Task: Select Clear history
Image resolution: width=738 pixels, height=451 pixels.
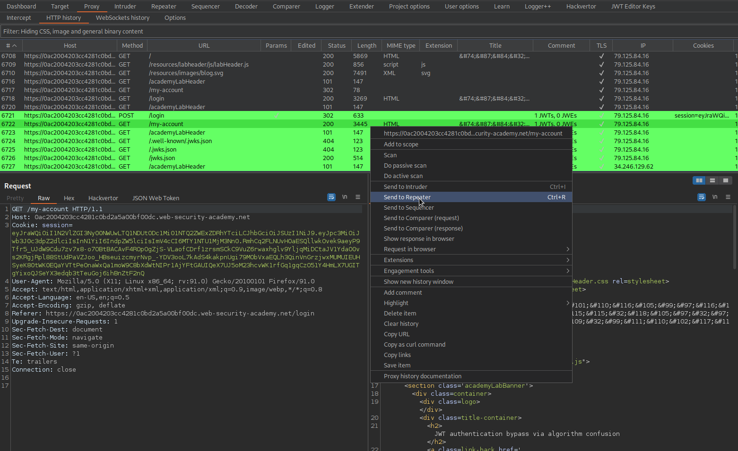Action: click(471, 324)
